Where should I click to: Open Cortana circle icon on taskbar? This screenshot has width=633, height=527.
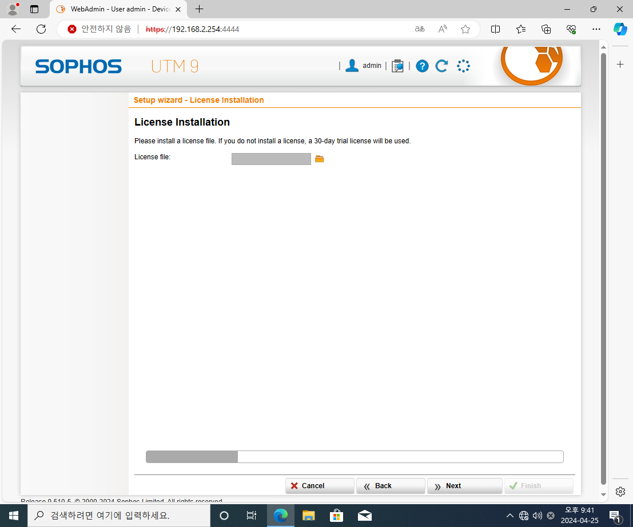click(224, 516)
